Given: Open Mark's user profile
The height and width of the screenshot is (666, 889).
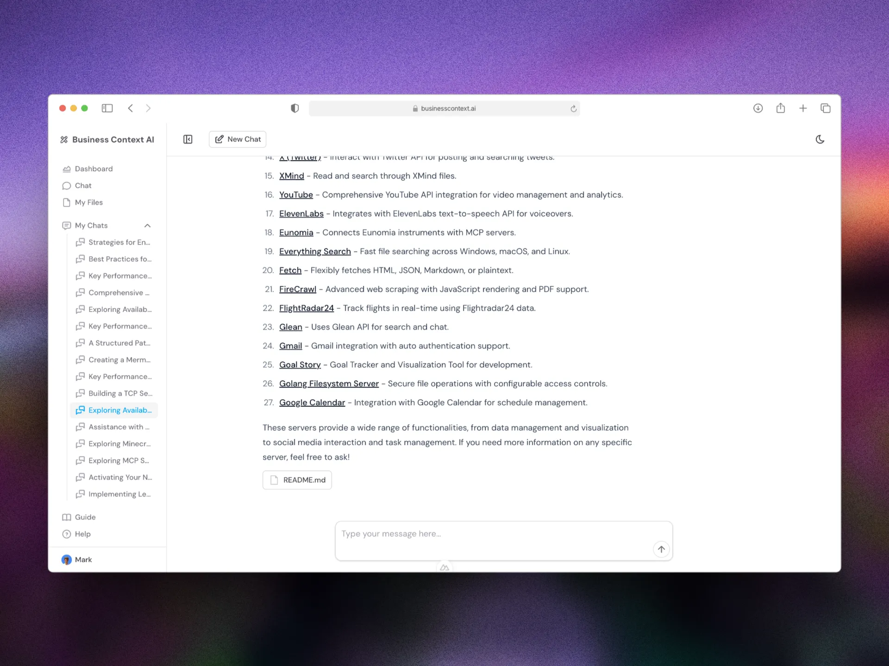Looking at the screenshot, I should pyautogui.click(x=77, y=560).
